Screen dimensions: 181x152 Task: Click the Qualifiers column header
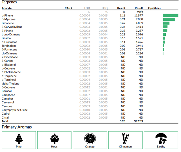[x=154, y=8]
